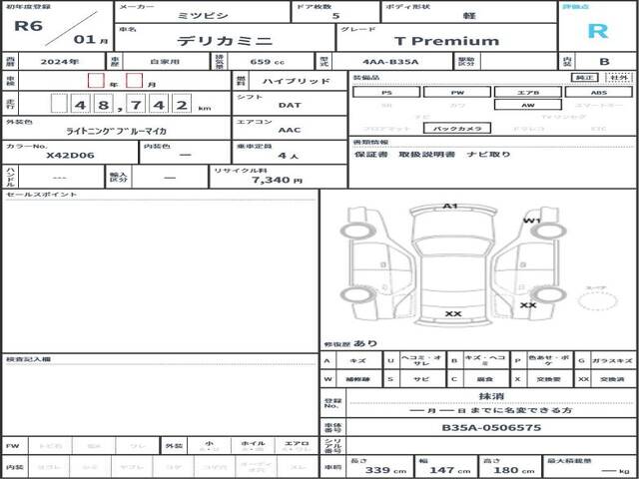Toggle the バックカメラ equipment box

(x=463, y=129)
